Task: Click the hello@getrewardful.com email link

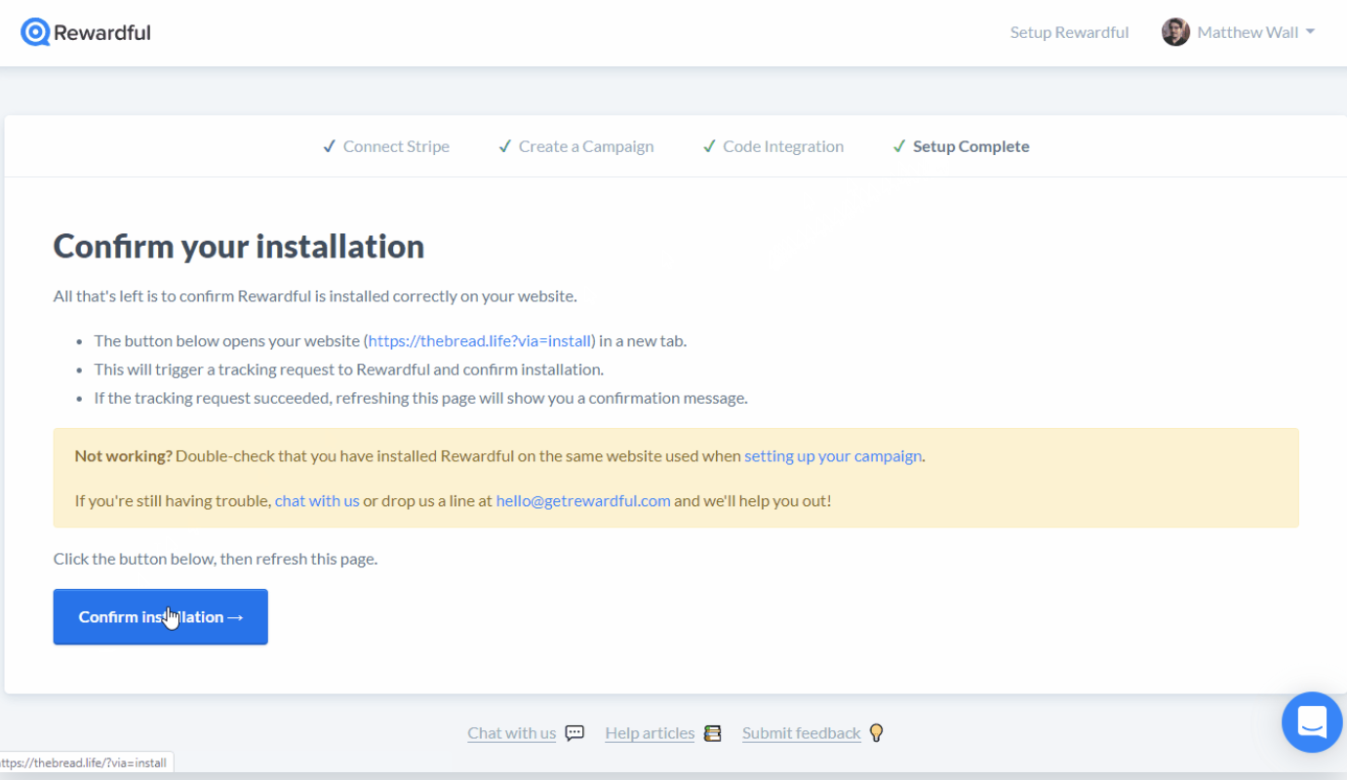Action: 583,500
